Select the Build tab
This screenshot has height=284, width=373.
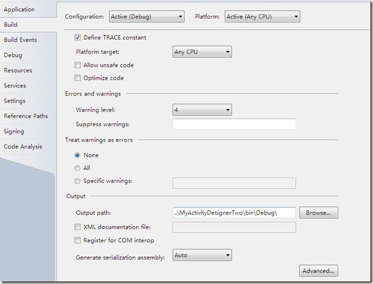(28, 24)
